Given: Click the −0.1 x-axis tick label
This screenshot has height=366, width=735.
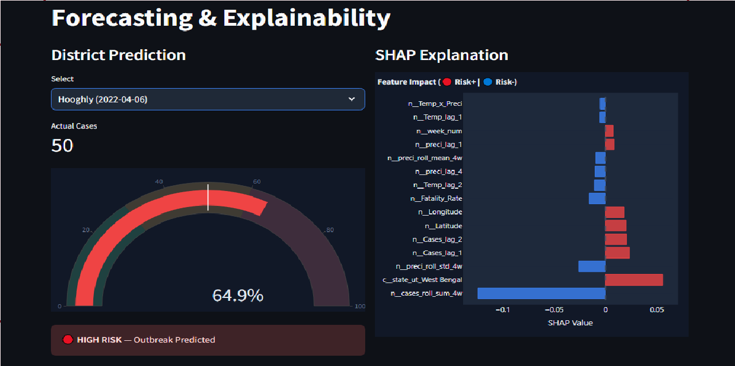Looking at the screenshot, I should tap(503, 309).
